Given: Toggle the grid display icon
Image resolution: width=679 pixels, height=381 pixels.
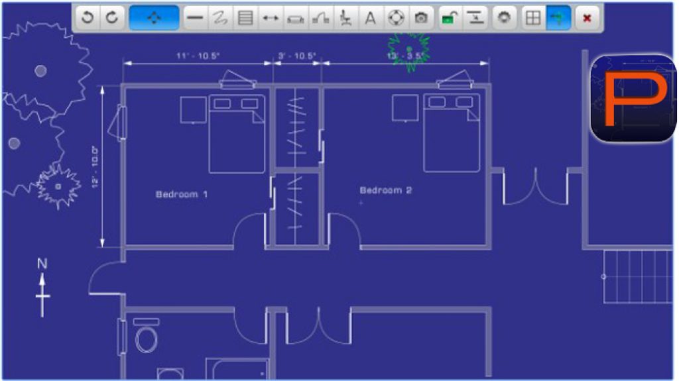Looking at the screenshot, I should click(x=532, y=18).
